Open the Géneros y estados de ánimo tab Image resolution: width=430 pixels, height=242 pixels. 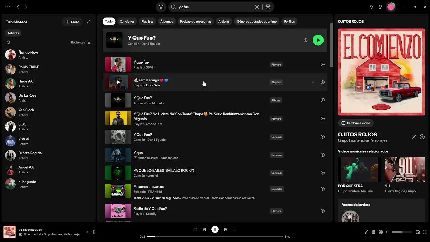pos(257,21)
